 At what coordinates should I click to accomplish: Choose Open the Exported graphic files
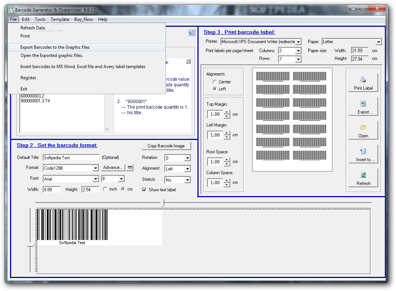(87, 55)
